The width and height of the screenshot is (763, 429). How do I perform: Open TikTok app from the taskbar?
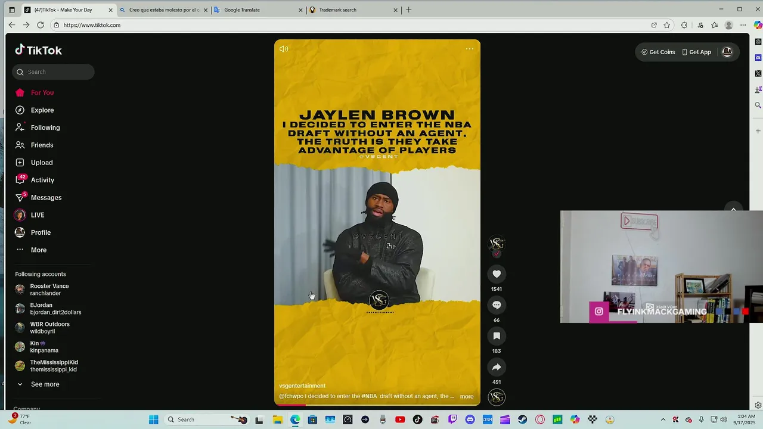coord(417,419)
